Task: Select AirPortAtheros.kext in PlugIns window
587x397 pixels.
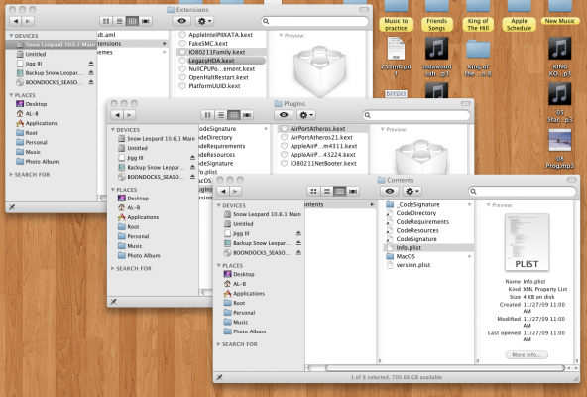Action: click(322, 129)
